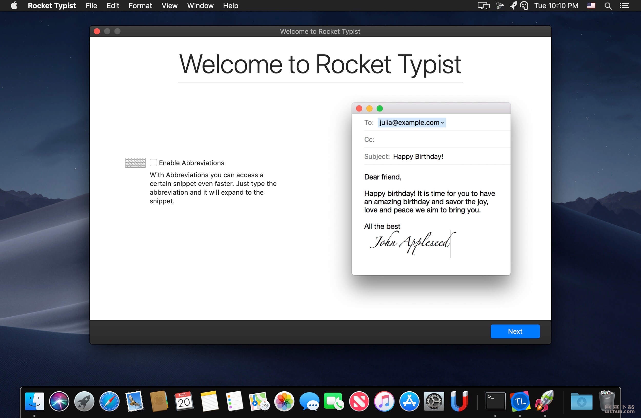Click the display mirroring menu bar icon

pyautogui.click(x=484, y=6)
